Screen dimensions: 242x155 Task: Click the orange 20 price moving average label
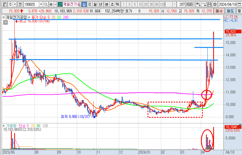(53, 17)
